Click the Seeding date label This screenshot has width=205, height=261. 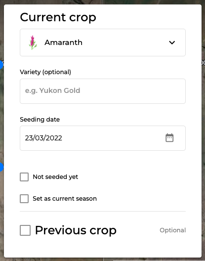(x=40, y=120)
